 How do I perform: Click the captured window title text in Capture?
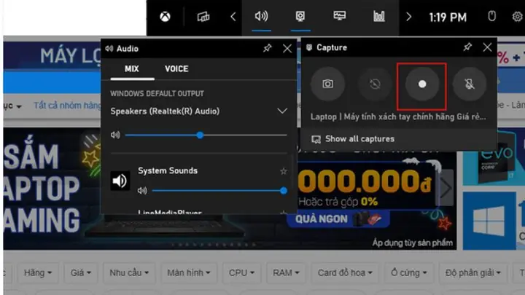[398, 117]
